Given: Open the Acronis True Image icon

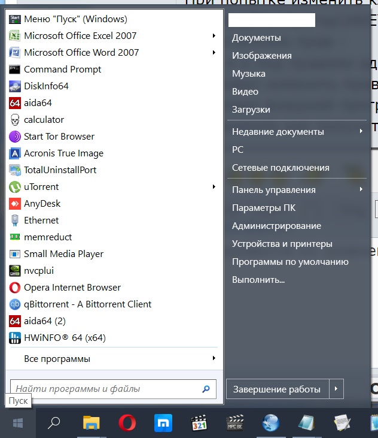Looking at the screenshot, I should [x=15, y=153].
